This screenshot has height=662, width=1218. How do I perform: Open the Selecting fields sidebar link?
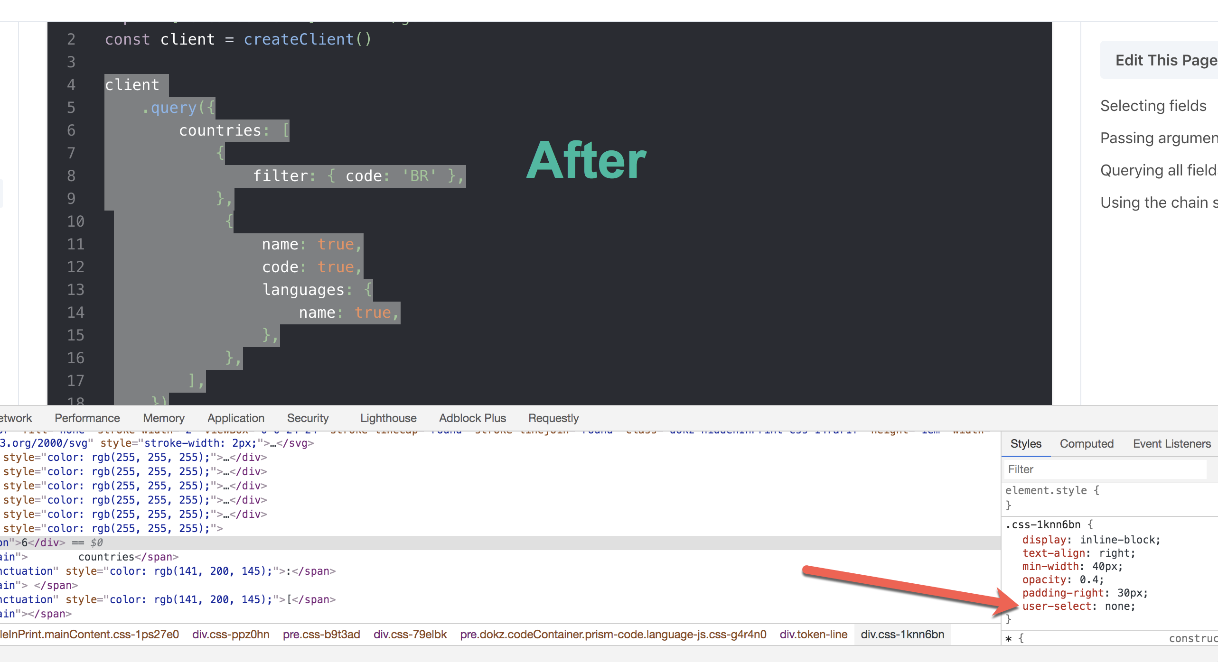click(1153, 106)
